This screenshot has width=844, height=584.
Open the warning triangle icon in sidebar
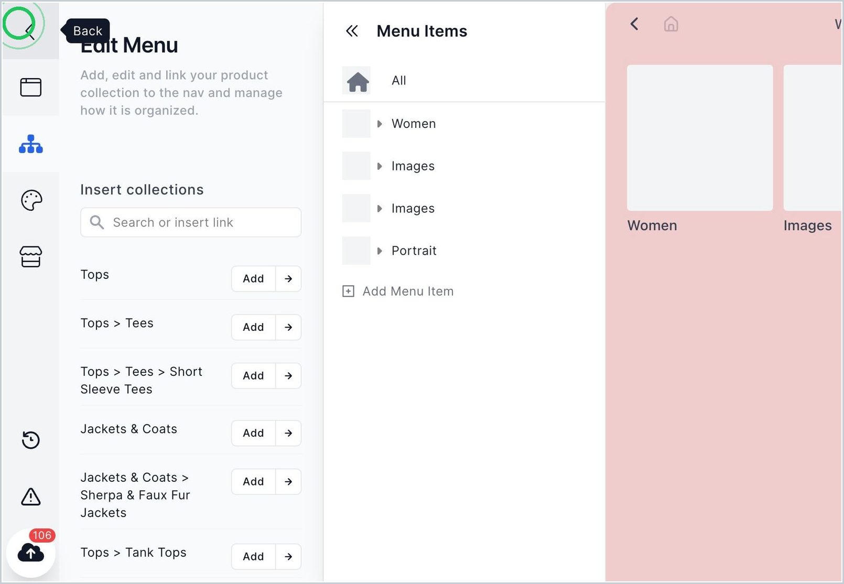coord(31,496)
